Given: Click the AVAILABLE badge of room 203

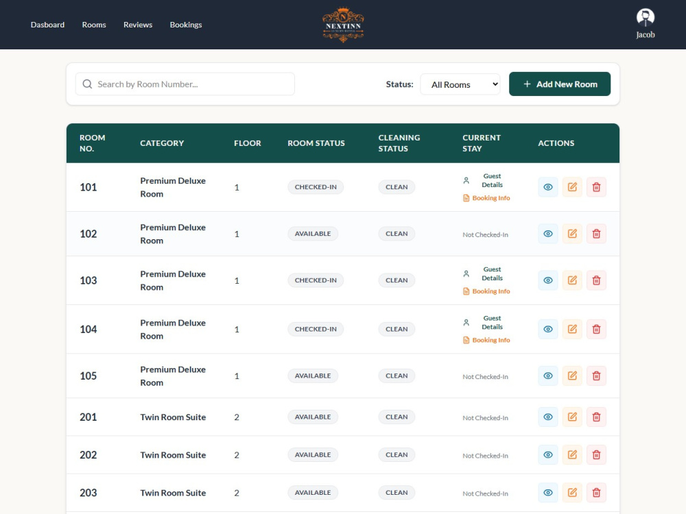Looking at the screenshot, I should (313, 493).
